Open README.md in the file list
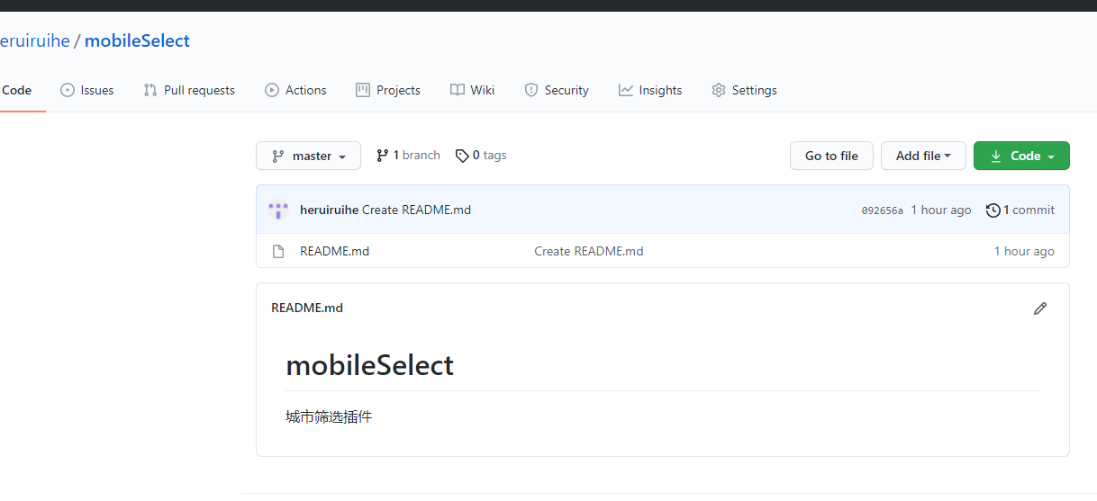1097x501 pixels. 334,251
